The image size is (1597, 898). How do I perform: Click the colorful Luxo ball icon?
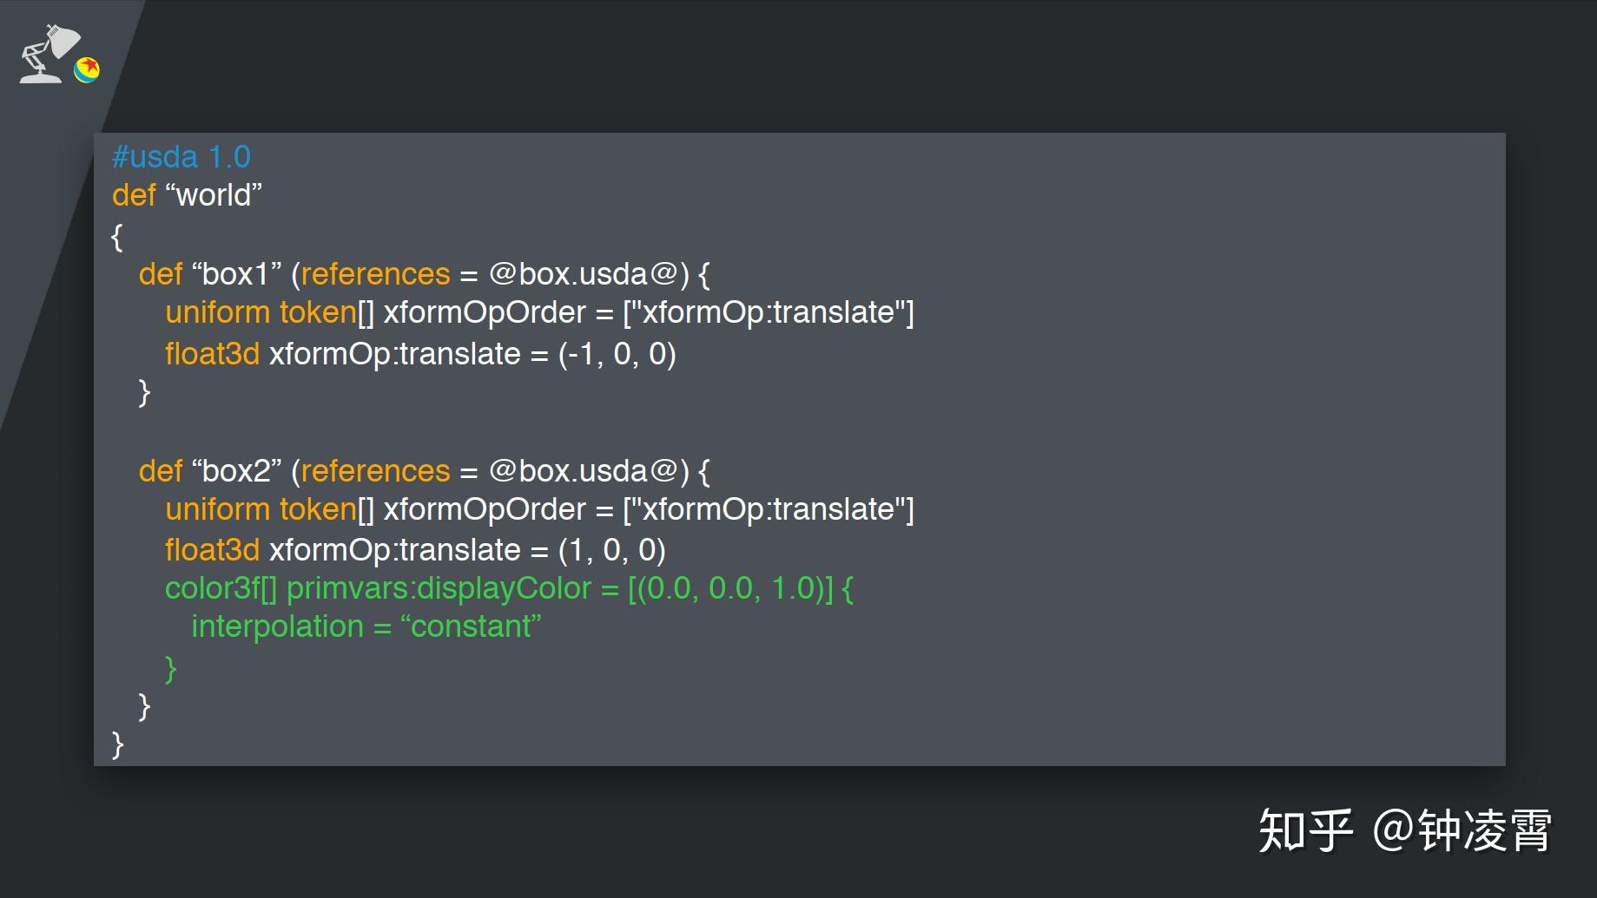pyautogui.click(x=87, y=69)
